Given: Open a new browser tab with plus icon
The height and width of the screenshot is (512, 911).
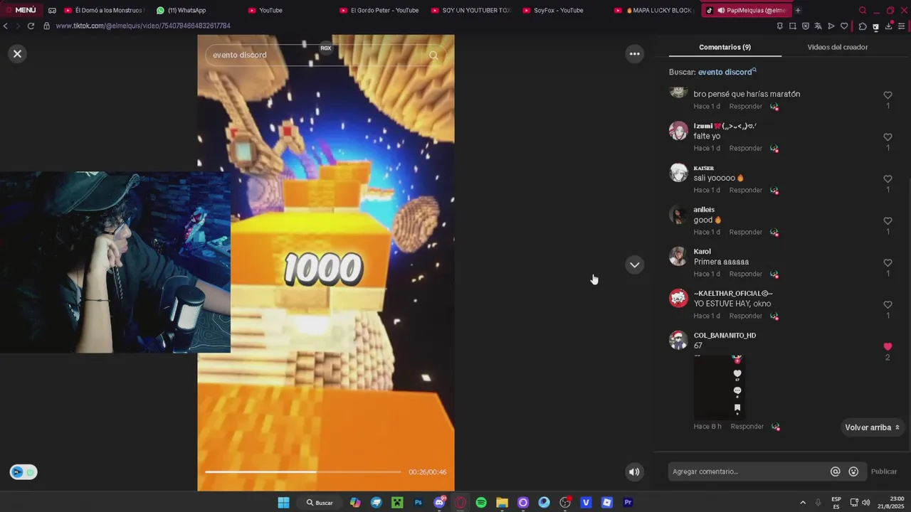Looking at the screenshot, I should (798, 10).
